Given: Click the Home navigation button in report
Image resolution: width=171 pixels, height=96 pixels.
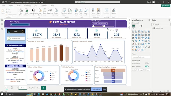Looking at the screenshot, I should click(16, 31).
